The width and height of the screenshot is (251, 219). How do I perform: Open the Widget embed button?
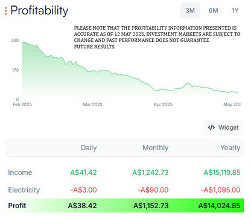pyautogui.click(x=223, y=127)
